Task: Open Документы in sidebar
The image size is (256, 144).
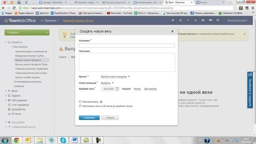Action: [18, 109]
